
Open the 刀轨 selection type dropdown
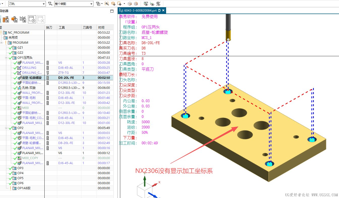(44, 4)
